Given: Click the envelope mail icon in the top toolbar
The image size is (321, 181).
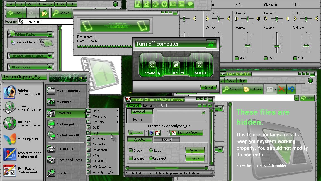Looking at the screenshot, I should coord(173,4).
